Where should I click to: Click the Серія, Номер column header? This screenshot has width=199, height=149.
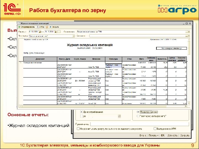(x=80, y=59)
